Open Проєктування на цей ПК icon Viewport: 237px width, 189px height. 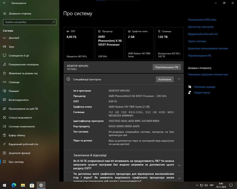click(4, 109)
